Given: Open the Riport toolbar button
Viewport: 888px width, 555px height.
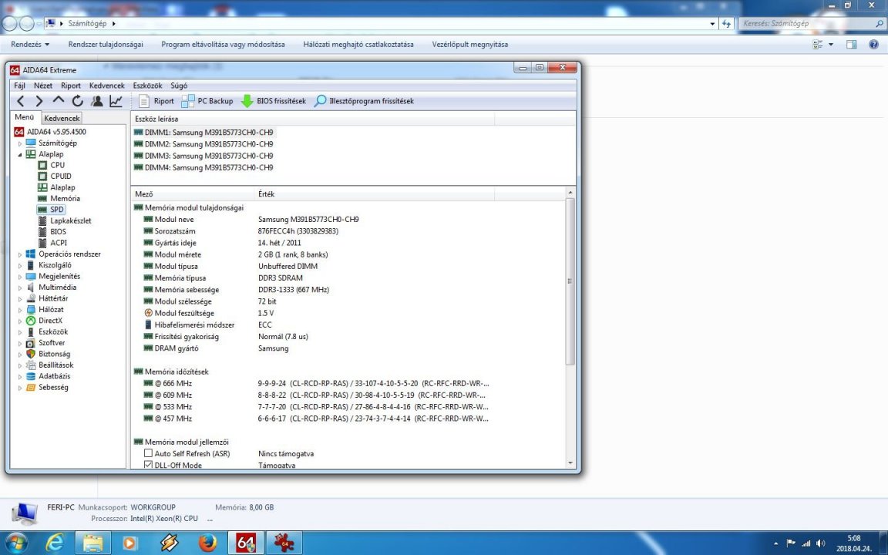Looking at the screenshot, I should (x=156, y=102).
